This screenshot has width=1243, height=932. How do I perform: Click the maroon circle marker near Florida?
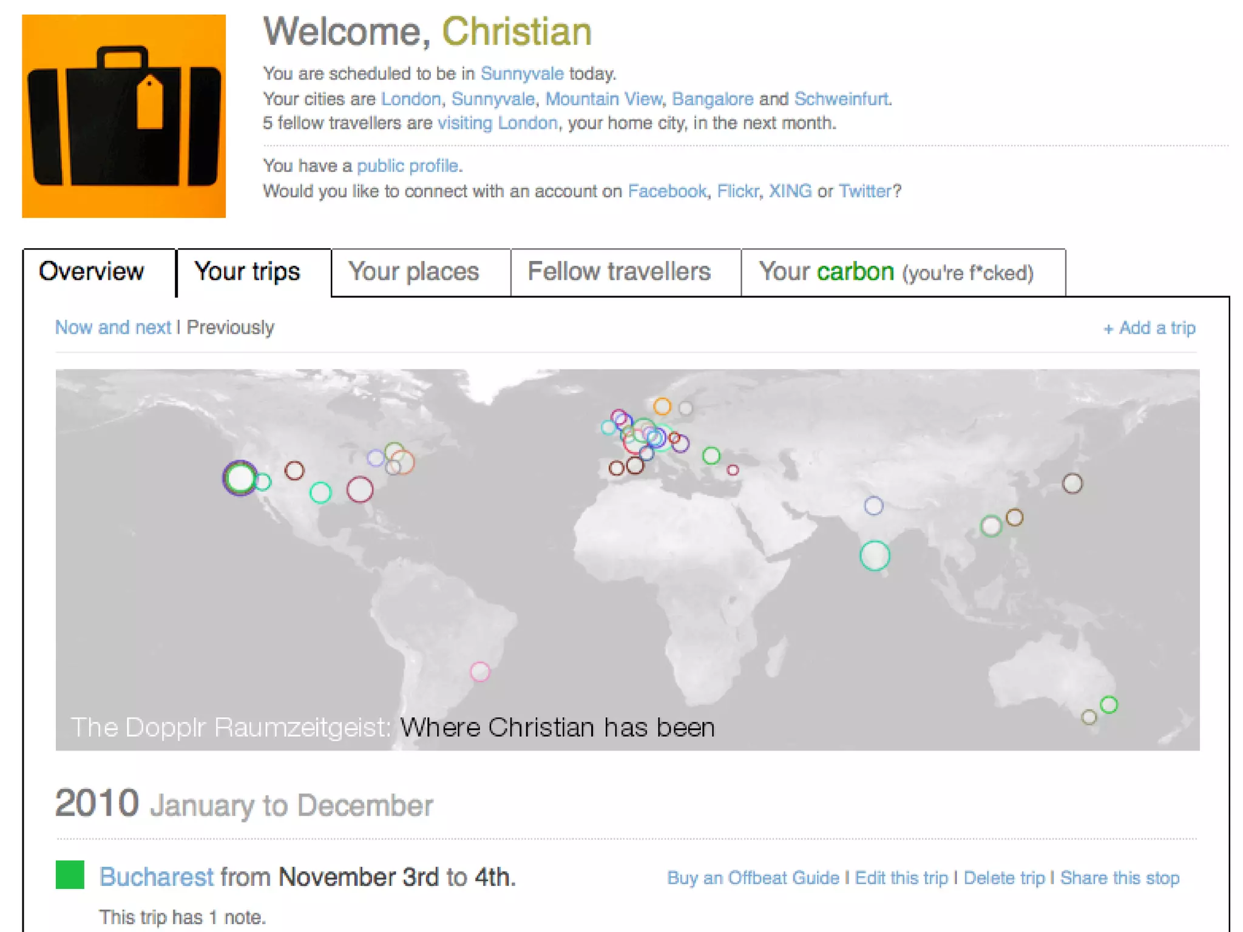pyautogui.click(x=359, y=489)
